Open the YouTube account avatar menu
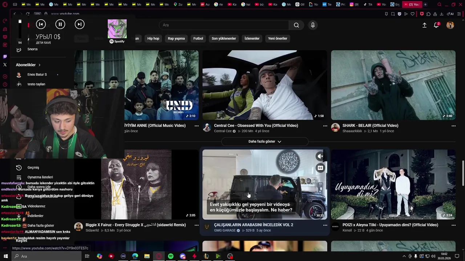The height and width of the screenshot is (261, 465). pyautogui.click(x=450, y=25)
